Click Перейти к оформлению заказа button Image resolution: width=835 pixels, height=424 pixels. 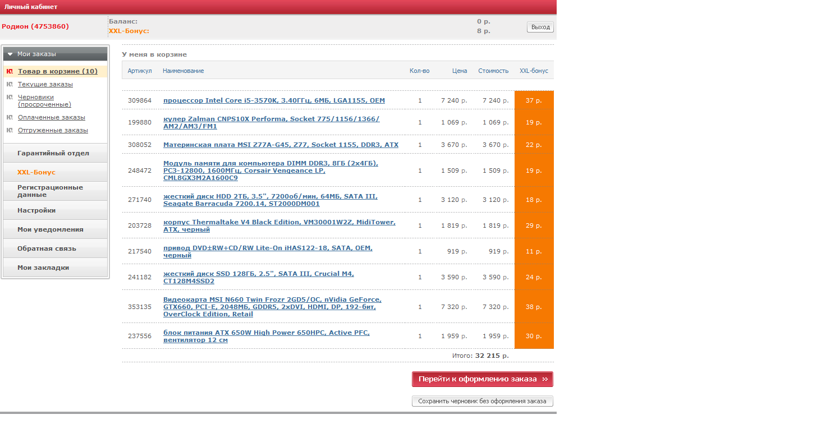tap(482, 379)
